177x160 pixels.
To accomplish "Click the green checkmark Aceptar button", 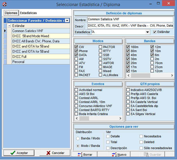I will click(x=20, y=153).
